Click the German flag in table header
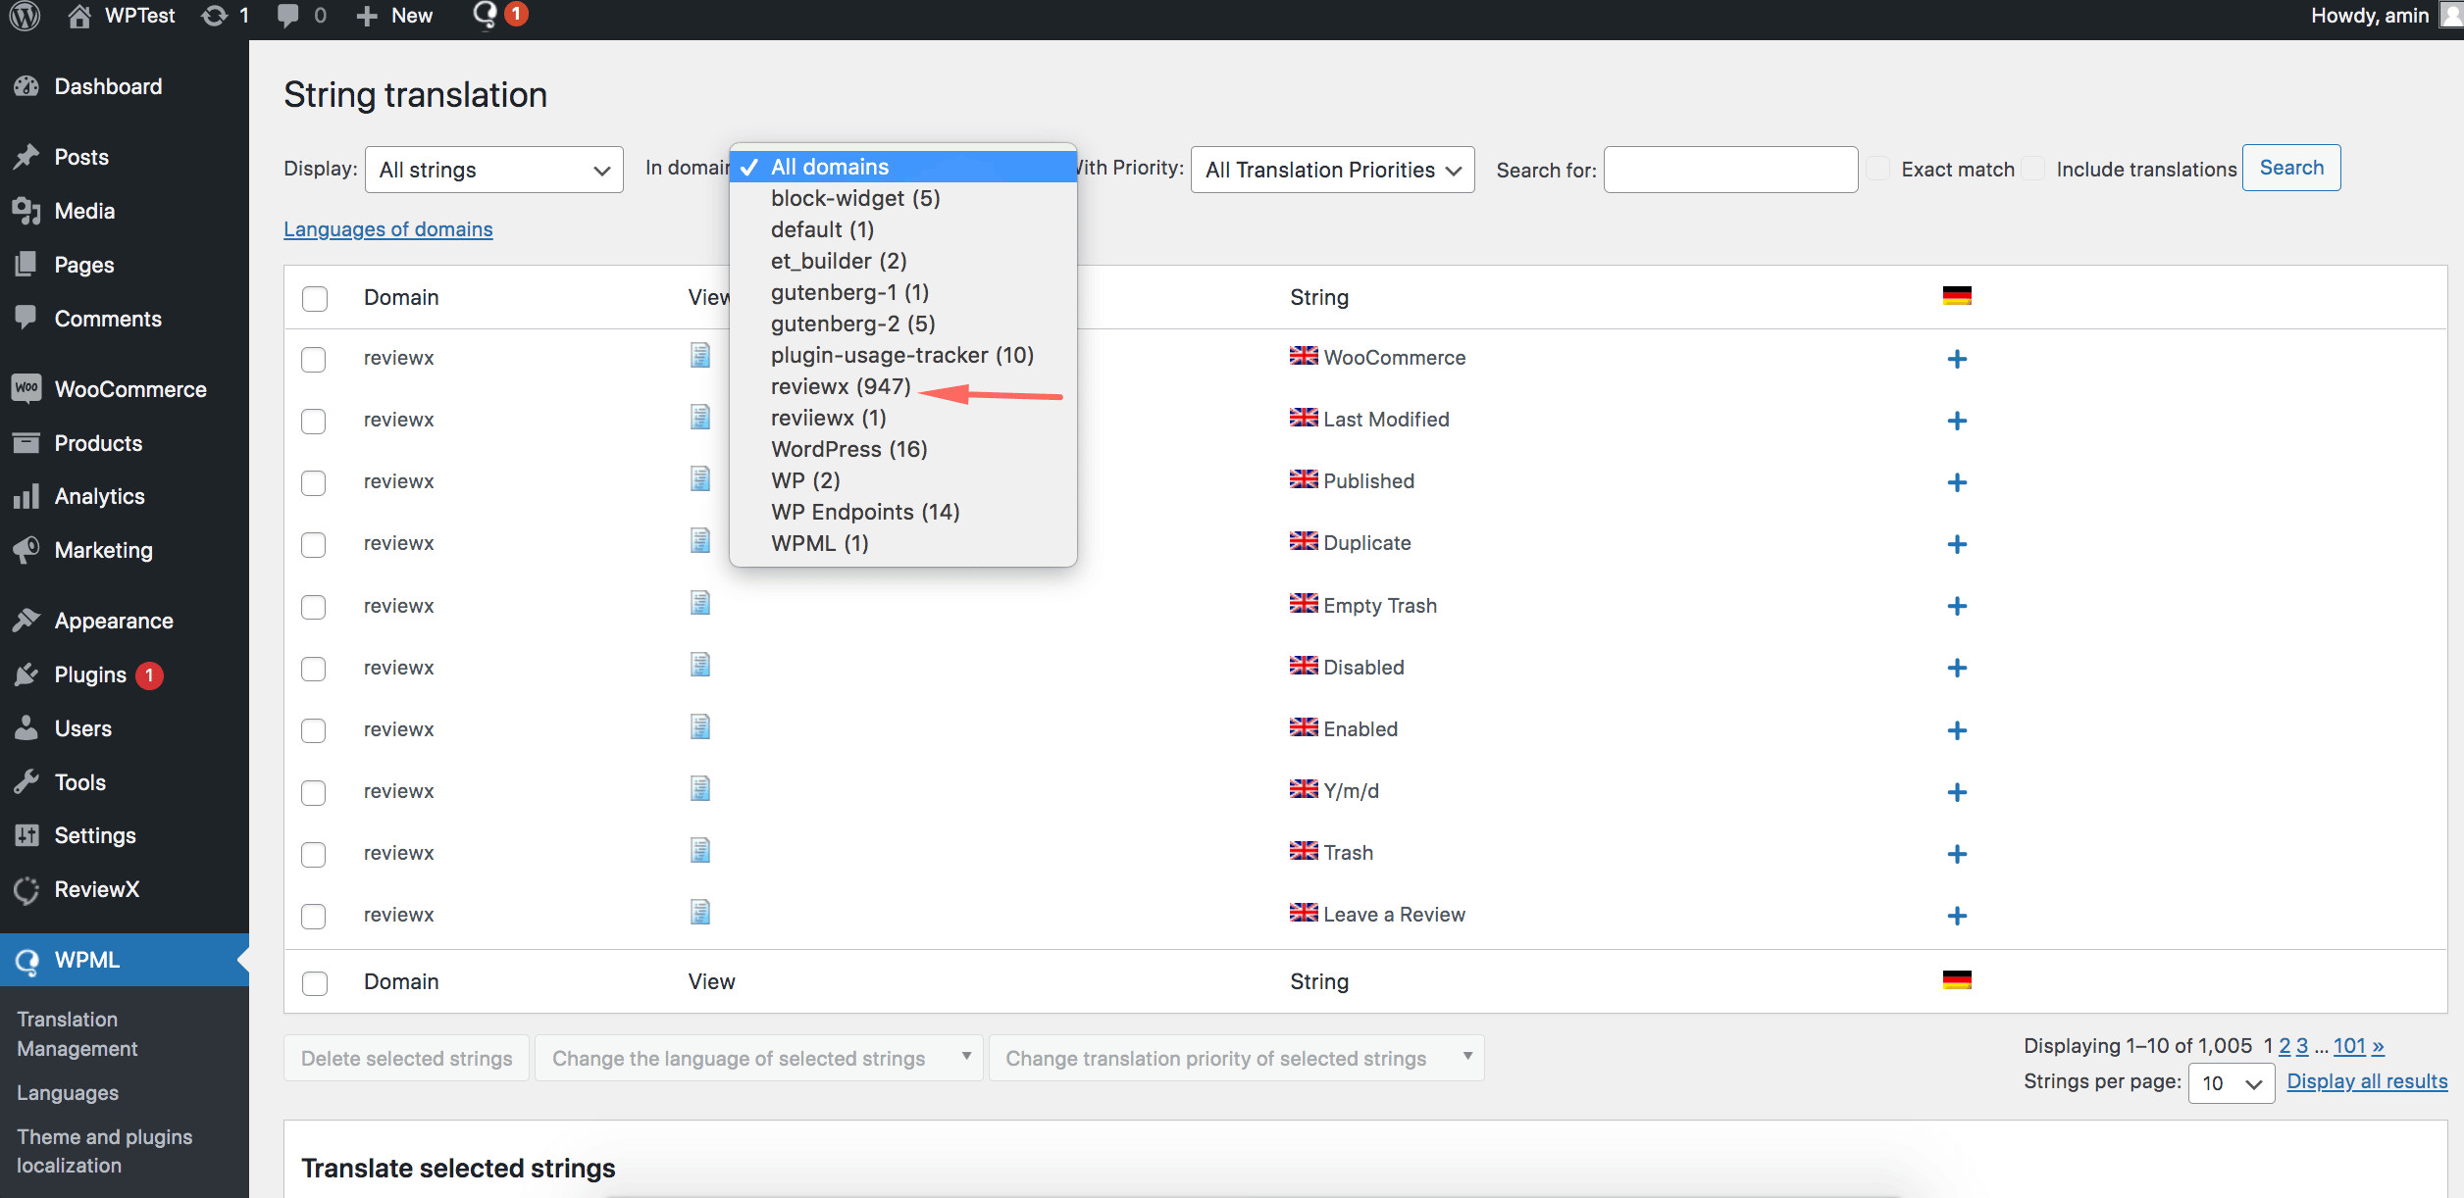2464x1198 pixels. click(x=1957, y=296)
